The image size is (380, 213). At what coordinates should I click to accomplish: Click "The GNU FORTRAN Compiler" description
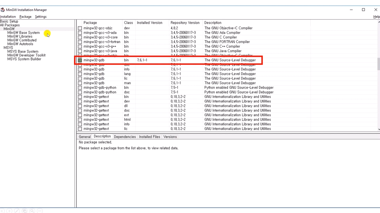click(x=227, y=42)
